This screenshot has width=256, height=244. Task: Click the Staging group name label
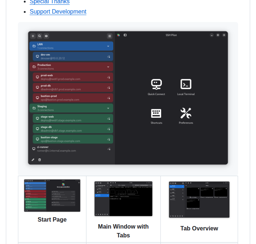(x=42, y=106)
